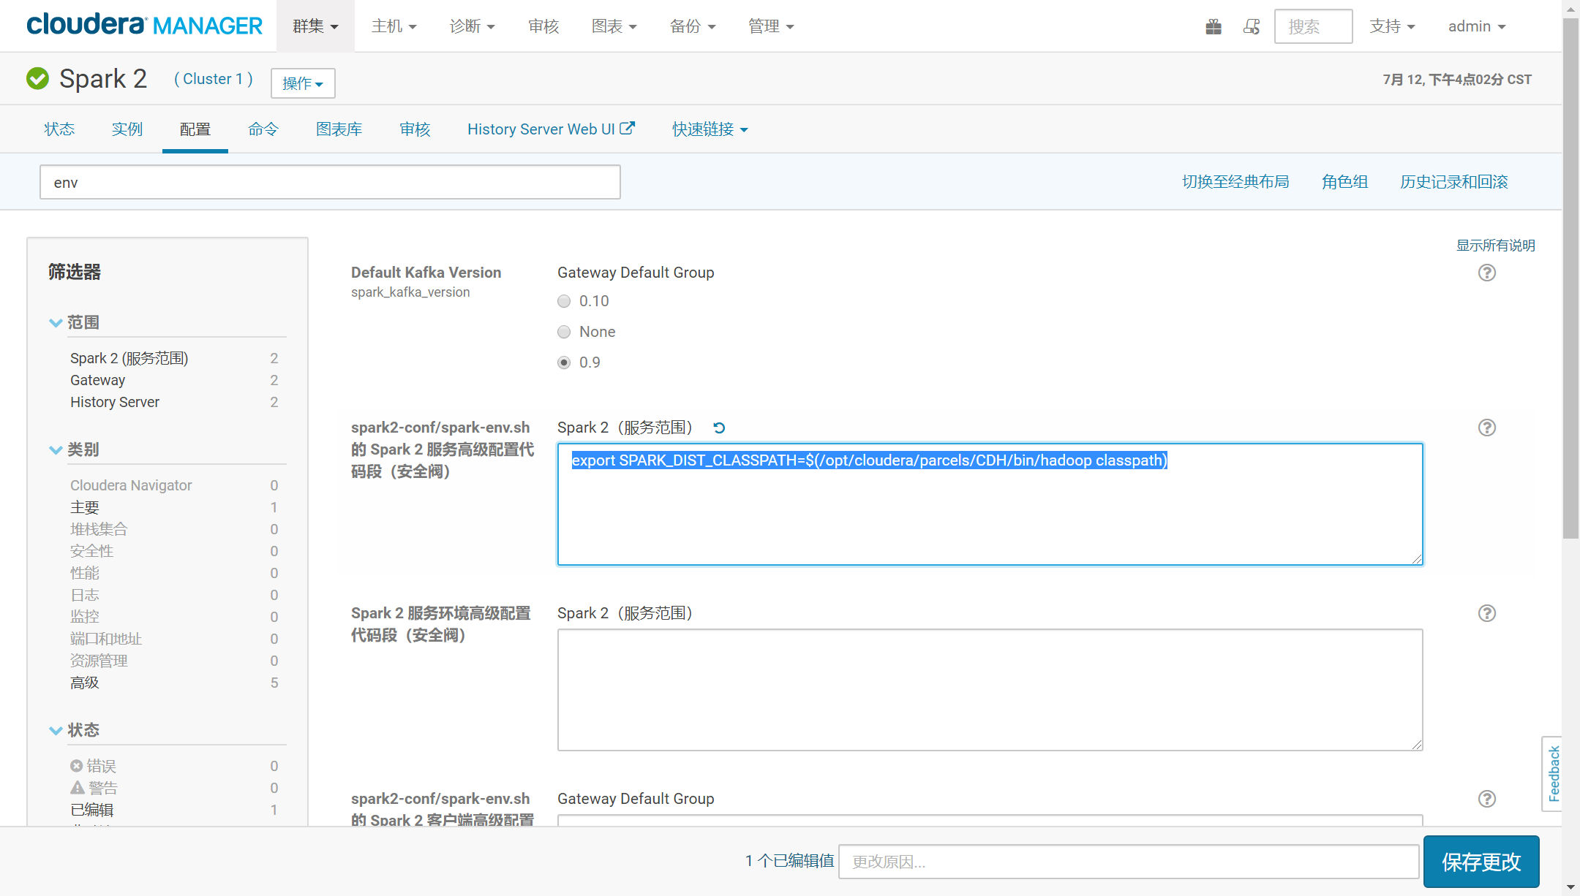Viewport: 1580px width, 896px height.
Task: Open help icon for Gateway spark-env.sh 客户端 setting
Action: (1487, 799)
